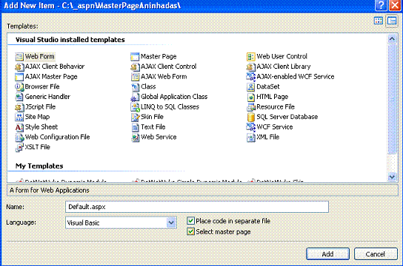403x266 pixels.
Task: Select the Skin File icon
Action: click(x=135, y=117)
